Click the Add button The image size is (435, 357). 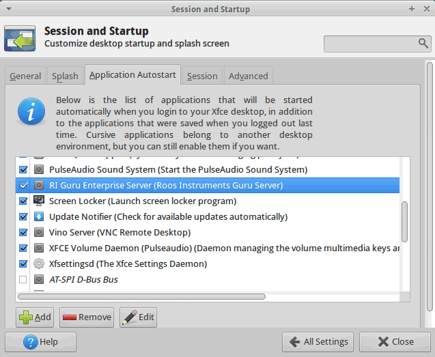35,317
